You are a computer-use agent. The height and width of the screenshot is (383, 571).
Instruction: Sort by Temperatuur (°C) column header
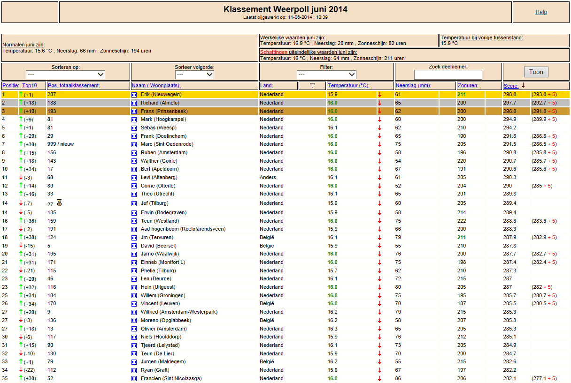click(348, 86)
